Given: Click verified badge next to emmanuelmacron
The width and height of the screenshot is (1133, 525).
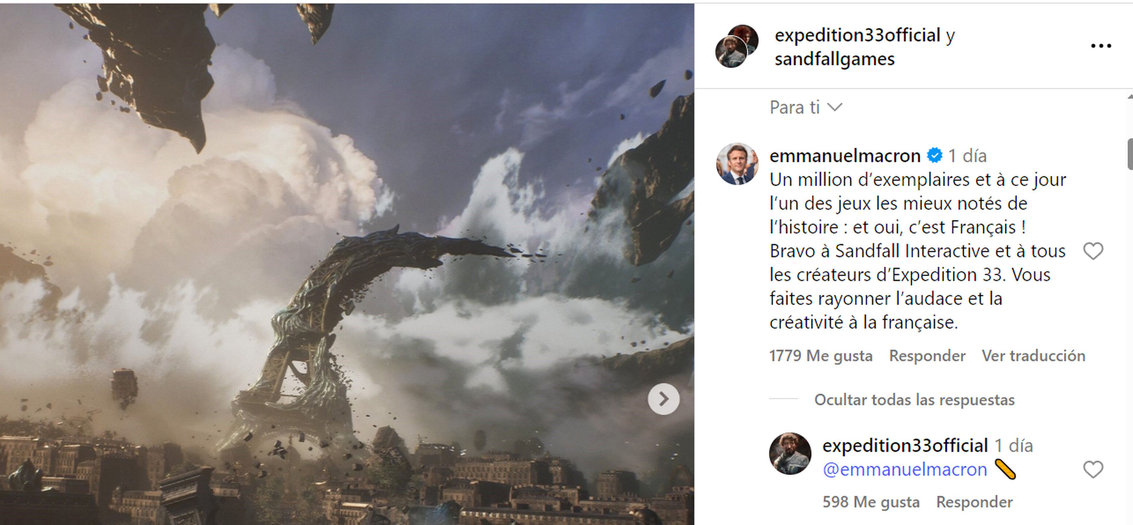Looking at the screenshot, I should tap(935, 156).
